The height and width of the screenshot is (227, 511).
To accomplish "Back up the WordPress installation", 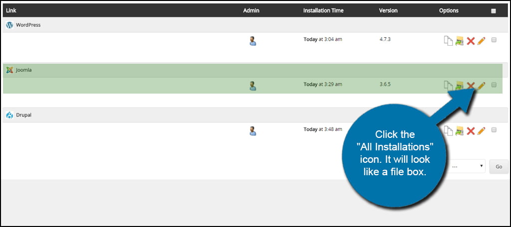I will click(460, 41).
